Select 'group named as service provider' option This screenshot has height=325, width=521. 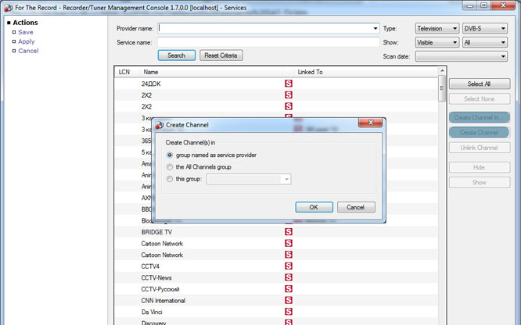(x=171, y=155)
